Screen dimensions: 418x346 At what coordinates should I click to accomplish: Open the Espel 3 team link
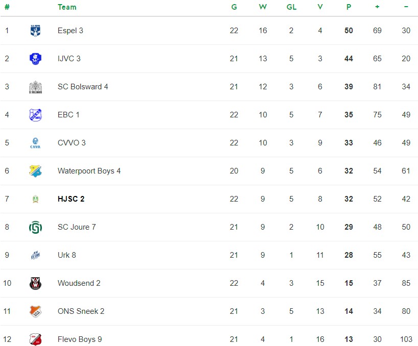(71, 31)
